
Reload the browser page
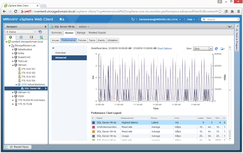point(16,11)
